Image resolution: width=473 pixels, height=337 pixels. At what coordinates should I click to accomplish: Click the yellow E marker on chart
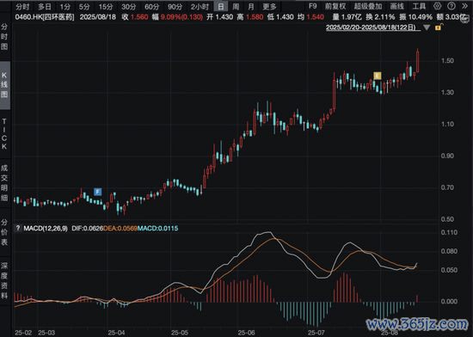click(378, 76)
